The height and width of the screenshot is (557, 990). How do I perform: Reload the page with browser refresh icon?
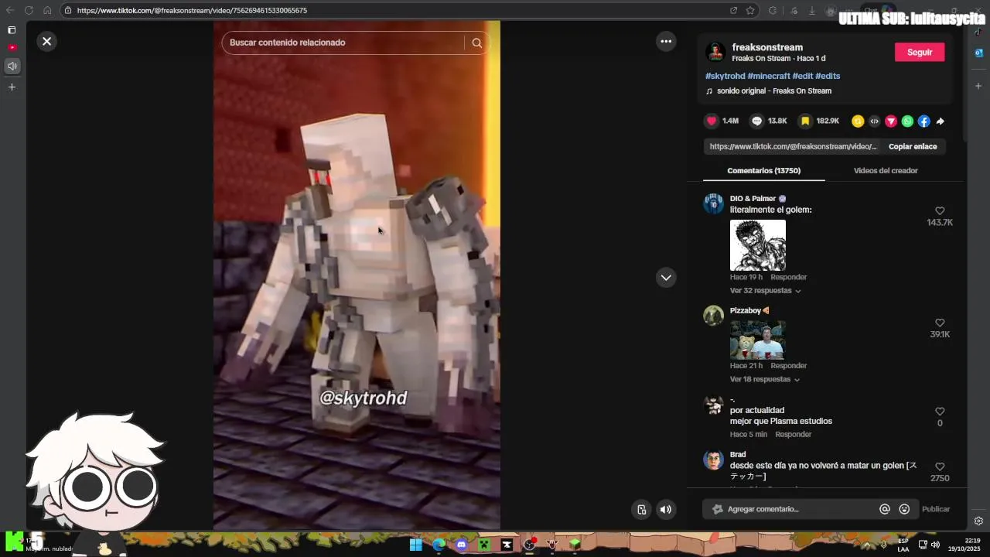point(29,11)
